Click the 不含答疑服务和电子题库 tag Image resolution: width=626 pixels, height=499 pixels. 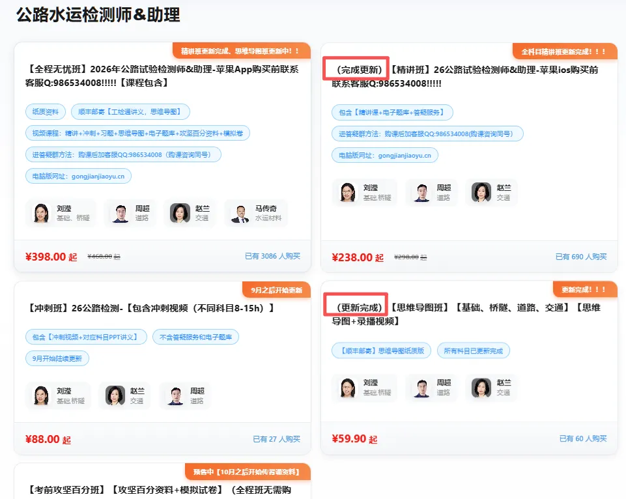tap(195, 337)
